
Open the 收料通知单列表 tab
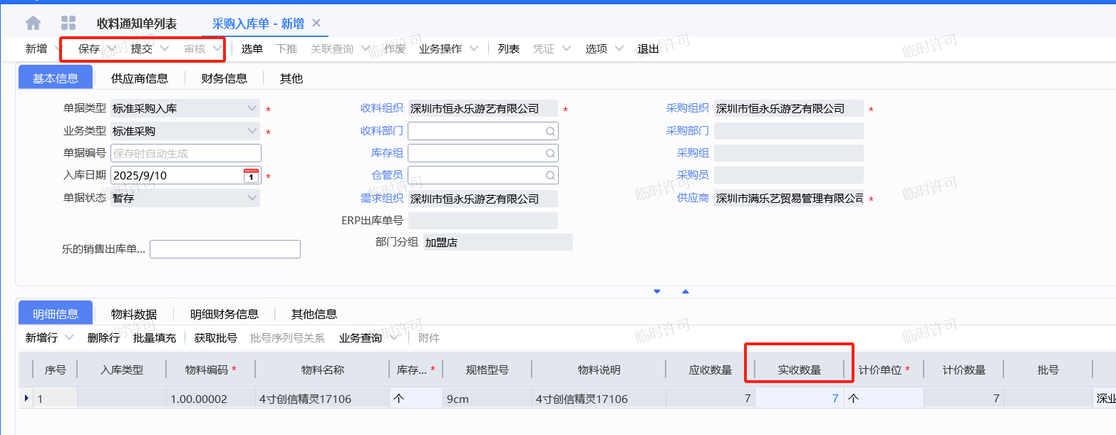click(x=137, y=23)
